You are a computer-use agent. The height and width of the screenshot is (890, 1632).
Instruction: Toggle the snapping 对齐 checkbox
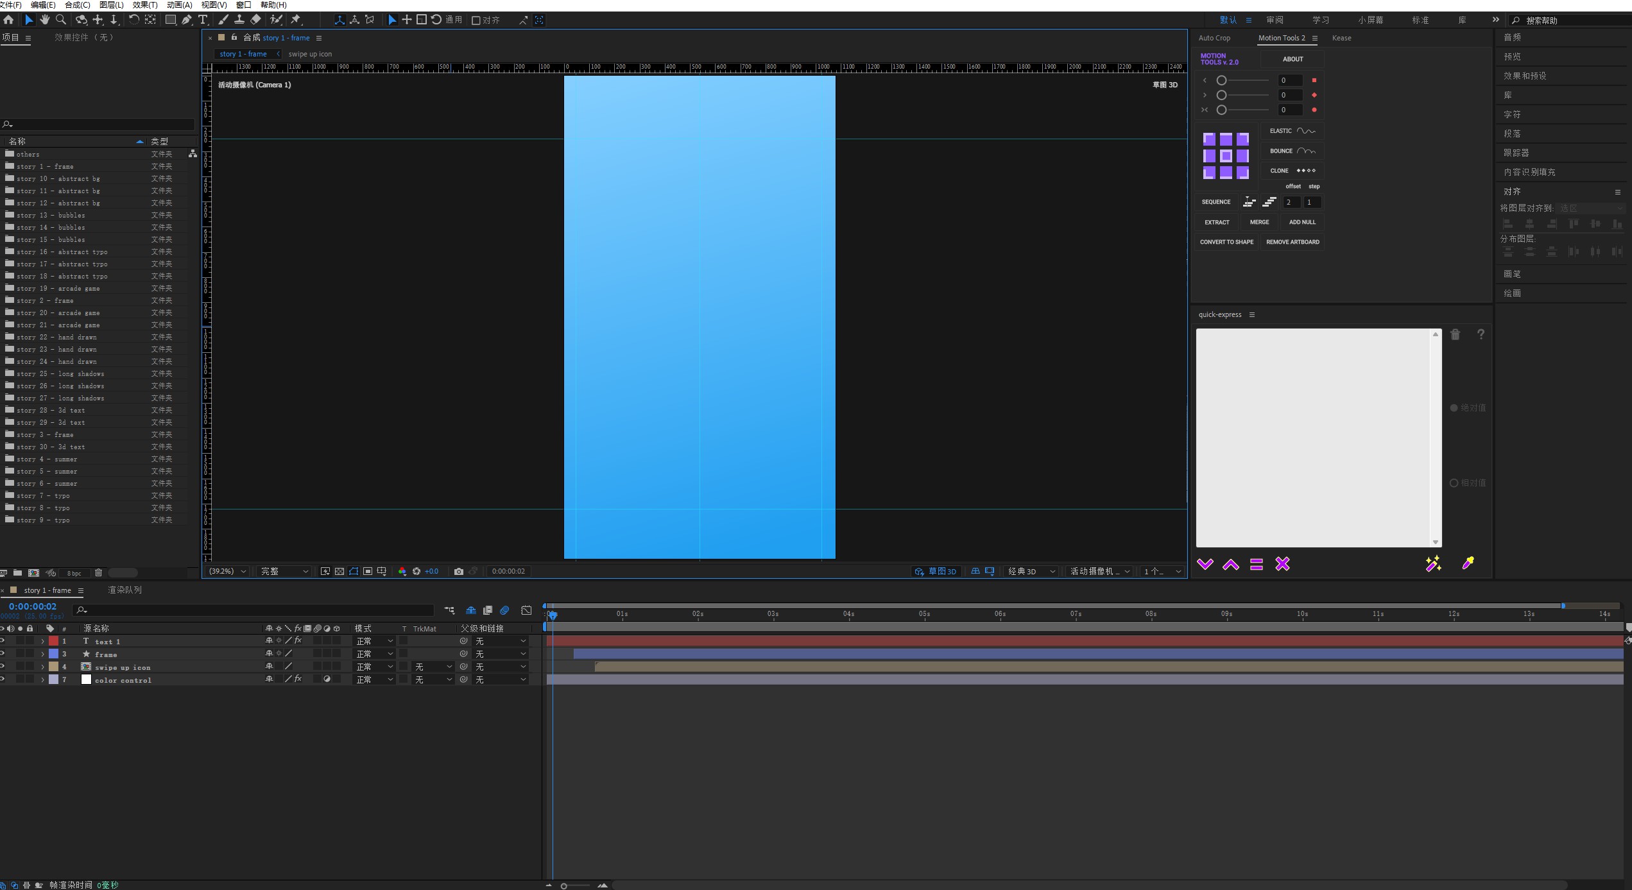coord(476,21)
